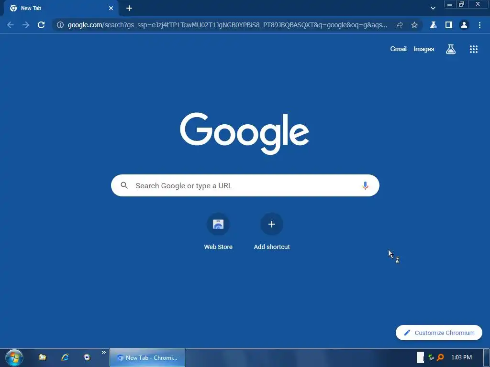Open the Windows Start orb
The width and height of the screenshot is (490, 367).
(14, 357)
